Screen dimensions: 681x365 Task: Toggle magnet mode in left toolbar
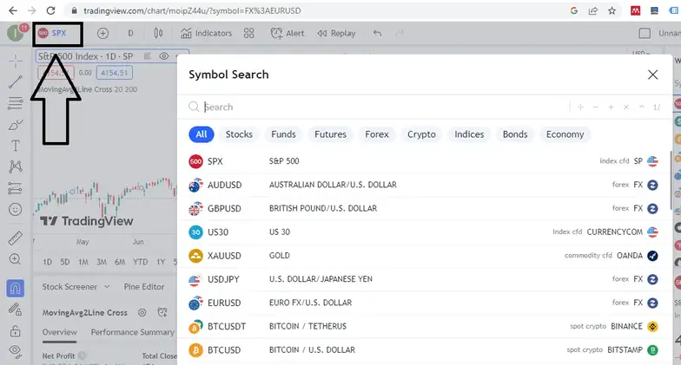pyautogui.click(x=15, y=288)
